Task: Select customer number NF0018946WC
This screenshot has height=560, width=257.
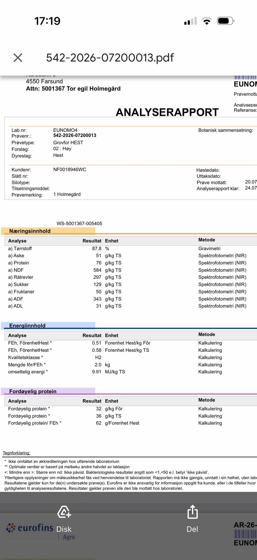Action: pos(70,170)
